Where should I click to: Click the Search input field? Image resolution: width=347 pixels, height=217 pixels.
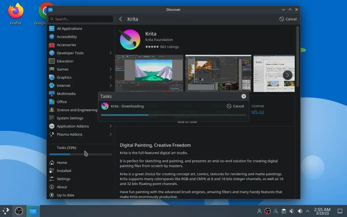click(x=81, y=19)
